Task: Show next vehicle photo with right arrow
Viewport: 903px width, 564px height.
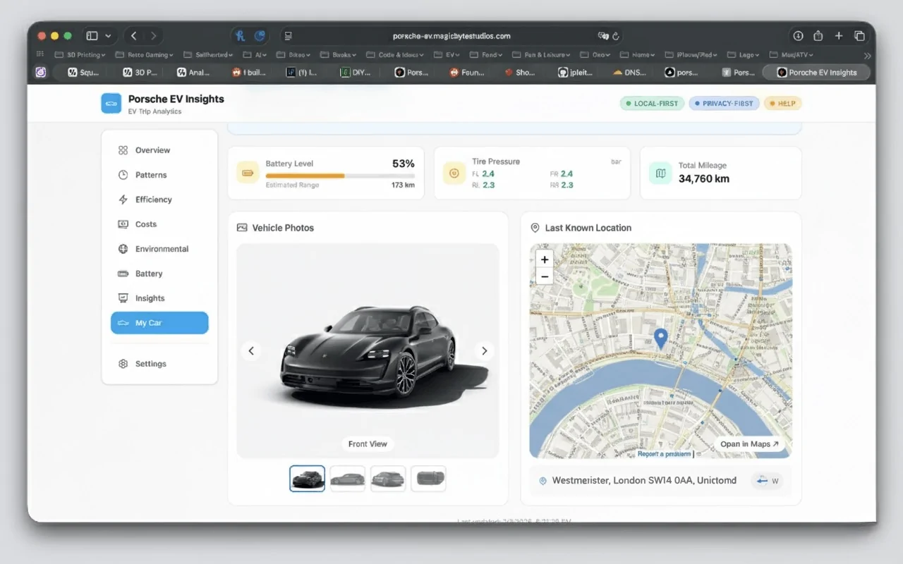Action: point(484,350)
